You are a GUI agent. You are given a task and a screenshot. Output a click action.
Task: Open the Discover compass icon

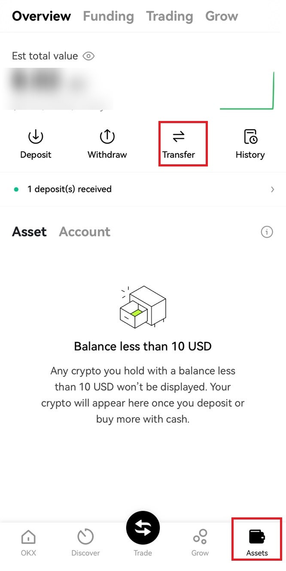click(x=85, y=537)
